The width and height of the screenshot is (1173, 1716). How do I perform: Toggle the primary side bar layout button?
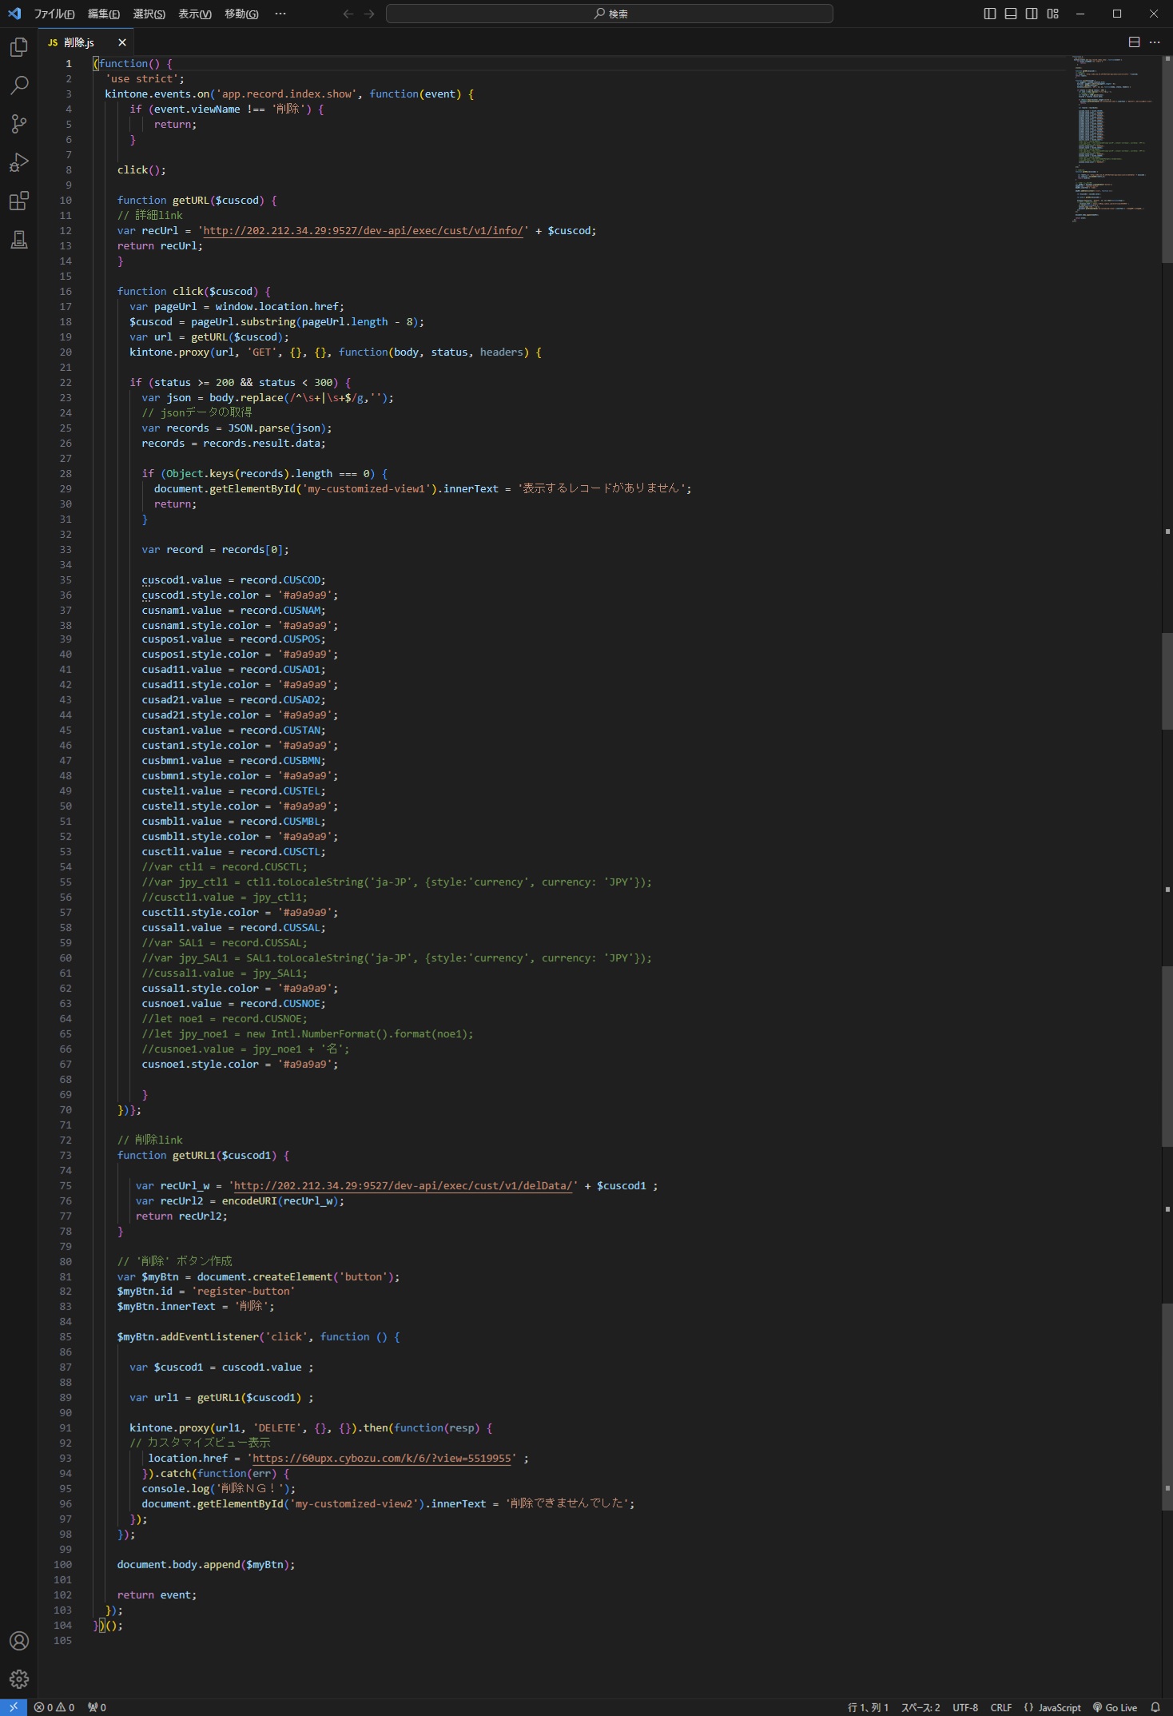coord(990,14)
